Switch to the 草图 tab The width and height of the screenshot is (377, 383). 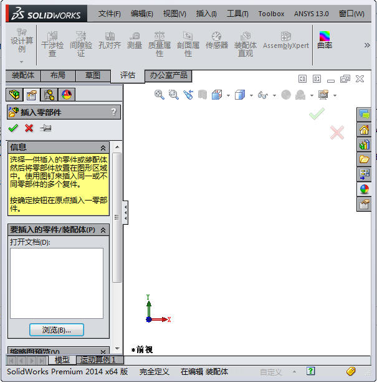[x=93, y=75]
